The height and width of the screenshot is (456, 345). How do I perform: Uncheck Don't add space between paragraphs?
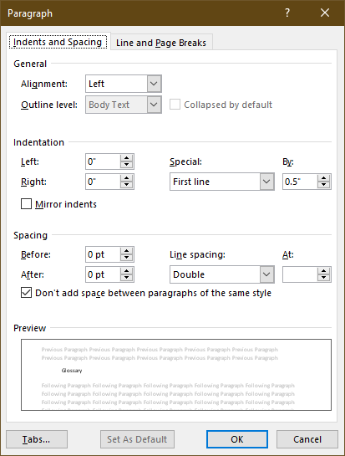click(26, 293)
